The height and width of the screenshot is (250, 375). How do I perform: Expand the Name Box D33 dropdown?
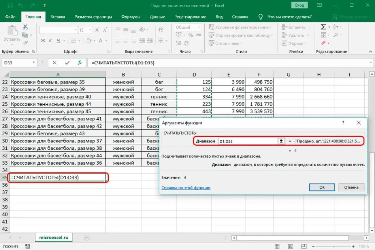(x=34, y=63)
